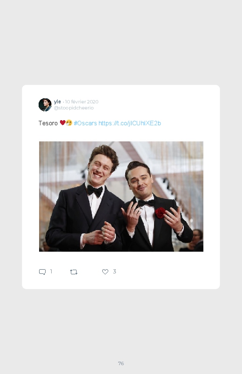This screenshot has width=242, height=374.
Task: Open the #Oscars hashtag
Action: 85,123
